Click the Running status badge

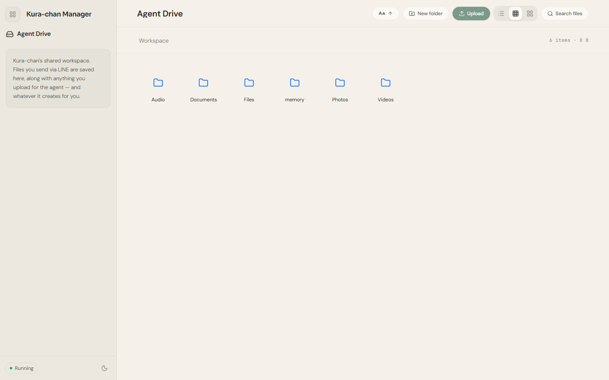(22, 368)
